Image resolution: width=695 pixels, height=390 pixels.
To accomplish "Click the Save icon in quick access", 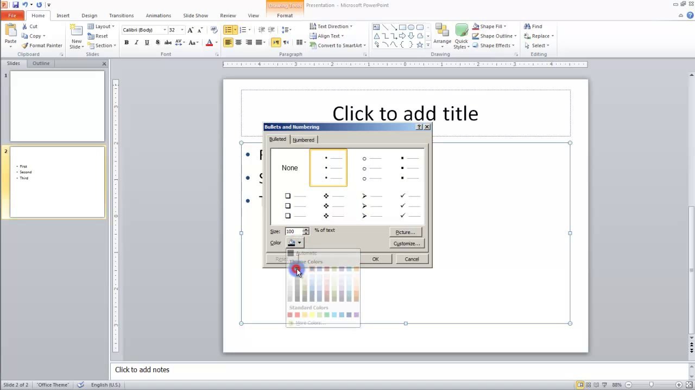I will point(16,5).
